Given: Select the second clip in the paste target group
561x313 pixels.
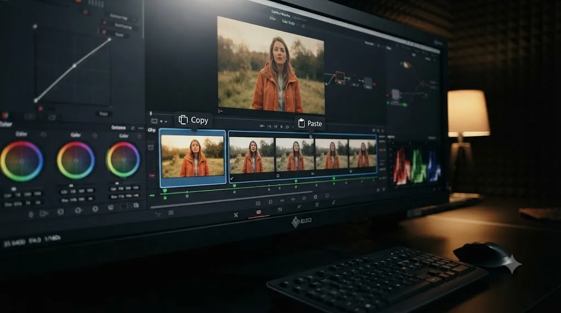Looking at the screenshot, I should (295, 154).
